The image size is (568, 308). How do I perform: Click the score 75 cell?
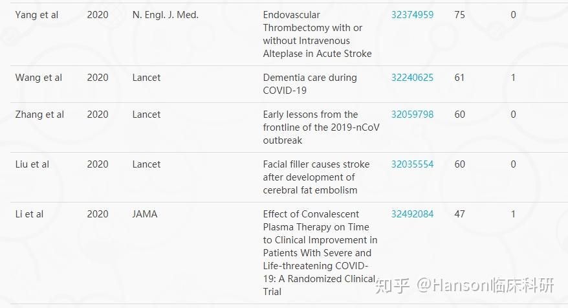click(x=460, y=15)
